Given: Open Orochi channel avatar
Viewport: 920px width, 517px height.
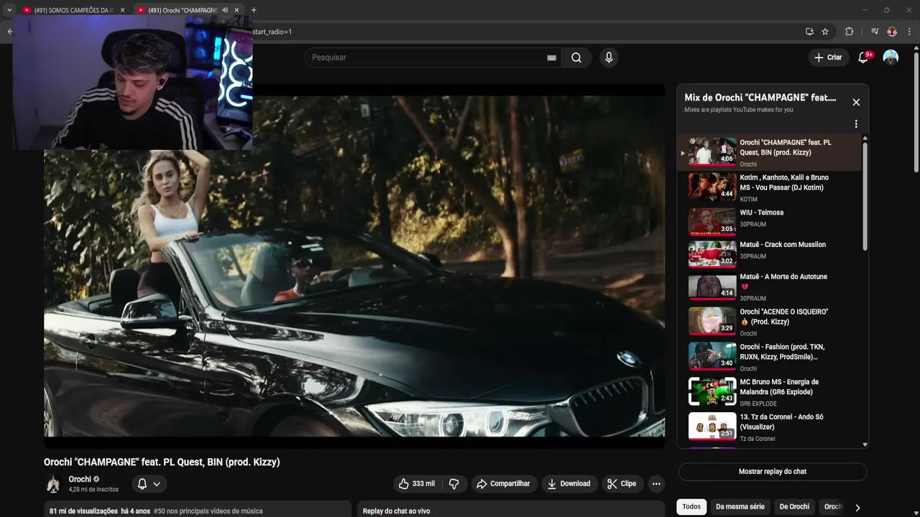Looking at the screenshot, I should [53, 484].
